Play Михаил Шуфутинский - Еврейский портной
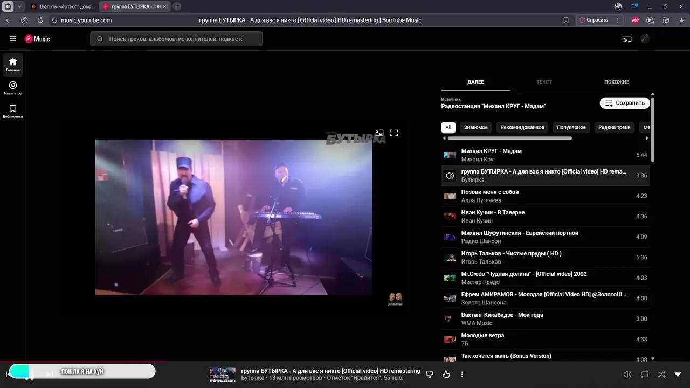 pyautogui.click(x=546, y=237)
